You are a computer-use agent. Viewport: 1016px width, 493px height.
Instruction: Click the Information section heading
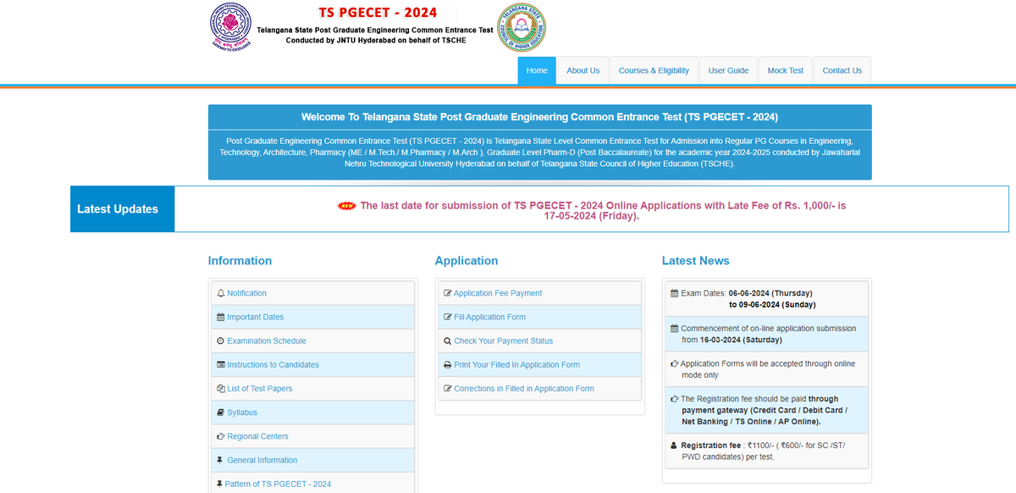point(240,261)
